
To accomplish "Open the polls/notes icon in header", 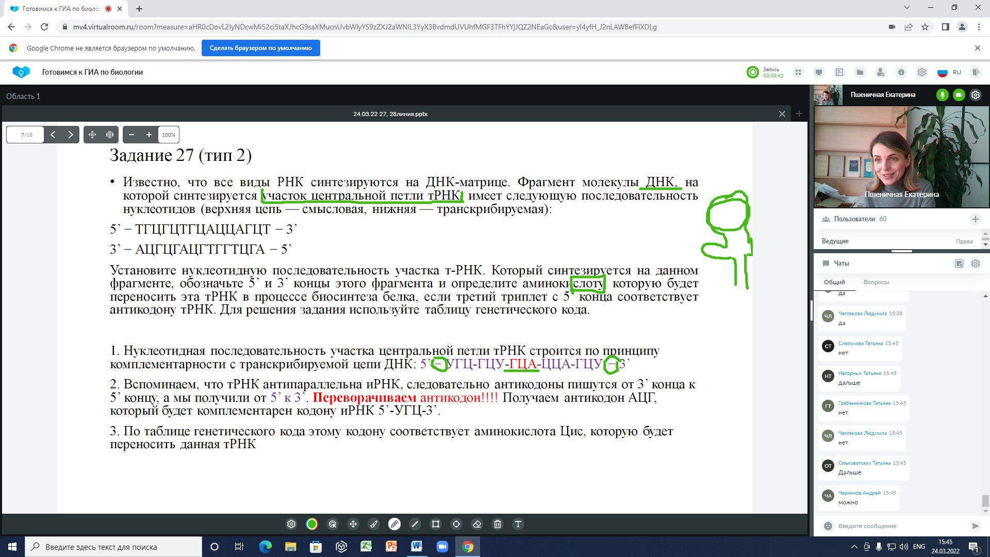I will pos(839,72).
